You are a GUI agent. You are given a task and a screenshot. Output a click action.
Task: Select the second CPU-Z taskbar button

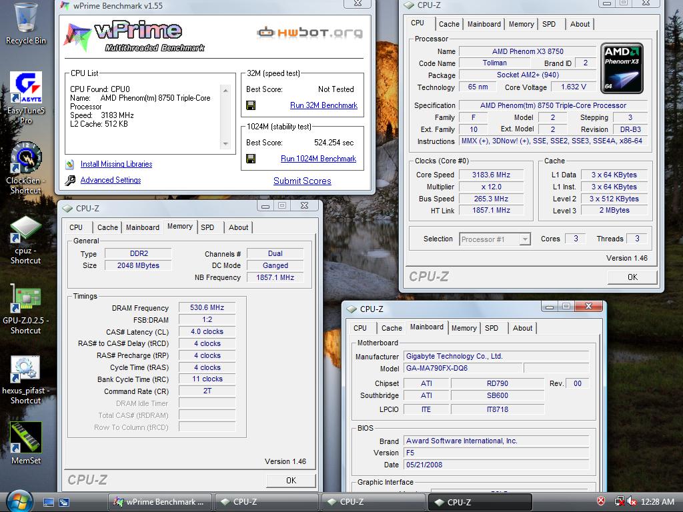(374, 502)
